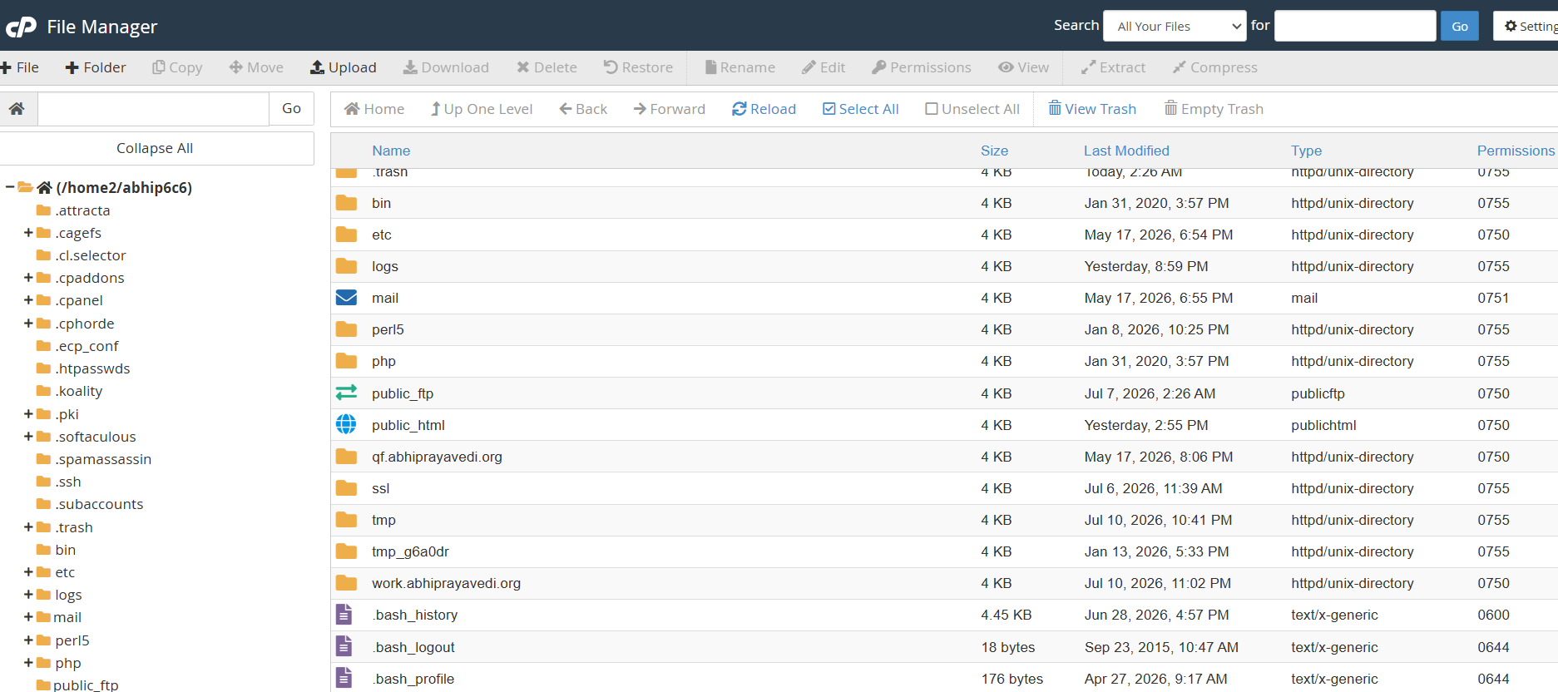
Task: Navigate Forward
Action: pyautogui.click(x=670, y=109)
